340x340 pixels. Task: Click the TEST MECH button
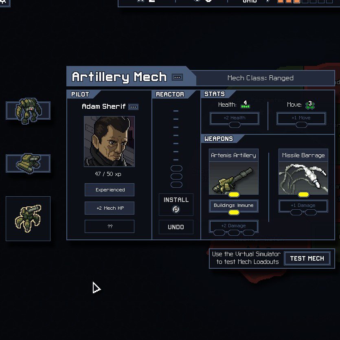pyautogui.click(x=307, y=258)
